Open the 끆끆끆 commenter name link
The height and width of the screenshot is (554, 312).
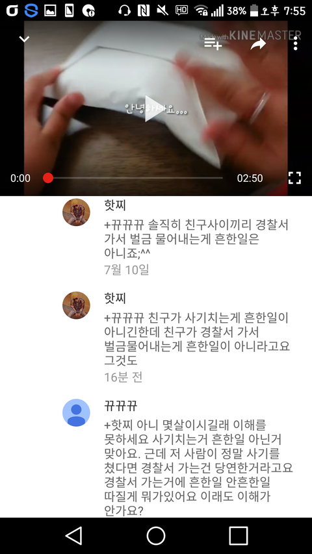pyautogui.click(x=121, y=406)
